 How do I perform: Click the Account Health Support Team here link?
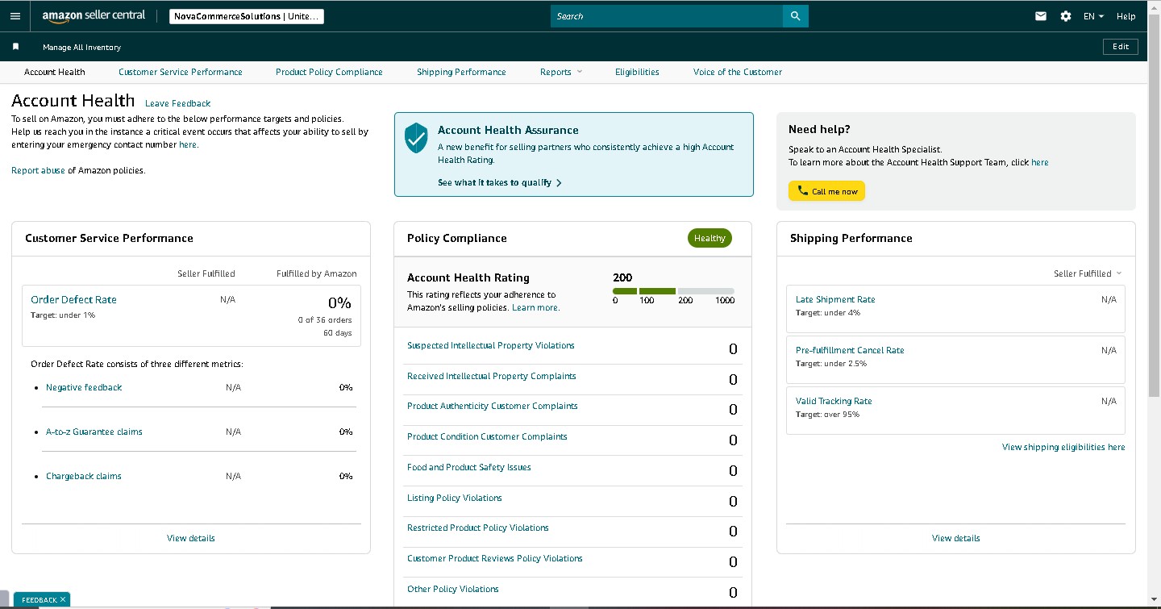(x=1040, y=162)
